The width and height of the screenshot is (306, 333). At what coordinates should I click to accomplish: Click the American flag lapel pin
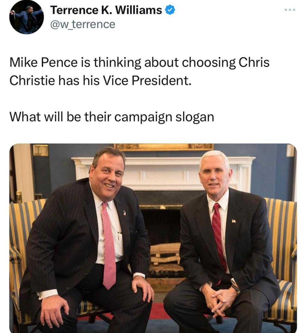234,221
